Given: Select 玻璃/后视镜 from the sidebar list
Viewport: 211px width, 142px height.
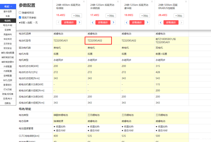Looking at the screenshot, I should tap(8, 94).
